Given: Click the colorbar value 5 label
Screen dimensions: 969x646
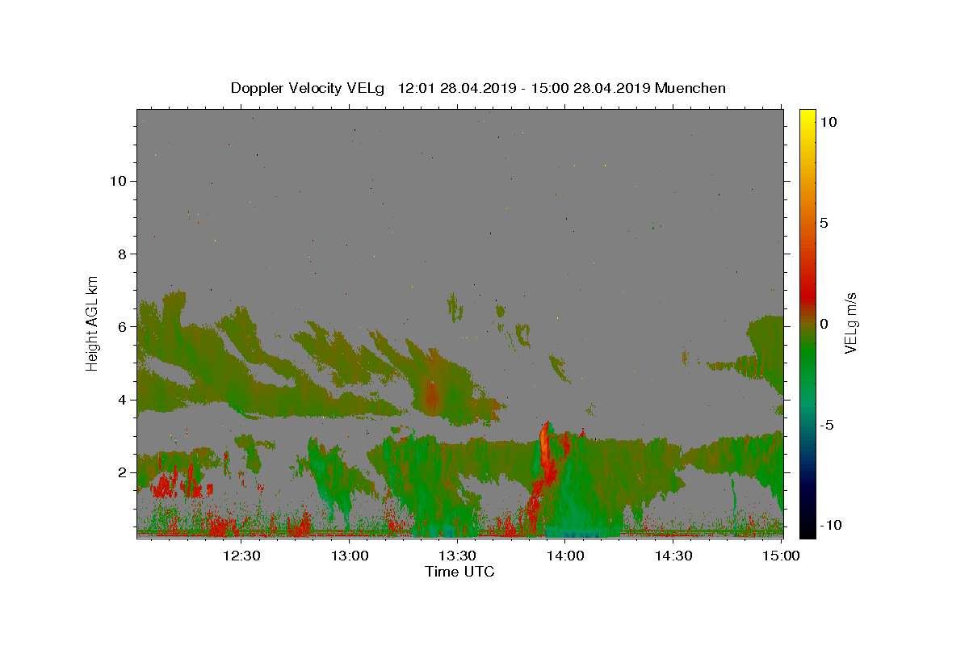Looking at the screenshot, I should tap(824, 223).
